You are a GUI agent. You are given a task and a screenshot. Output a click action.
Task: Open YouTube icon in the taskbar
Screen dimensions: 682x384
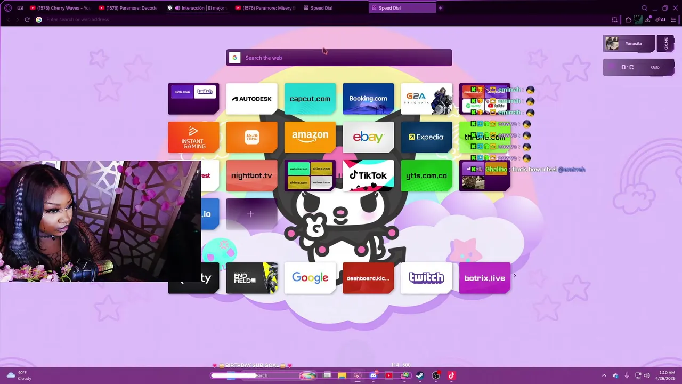388,375
